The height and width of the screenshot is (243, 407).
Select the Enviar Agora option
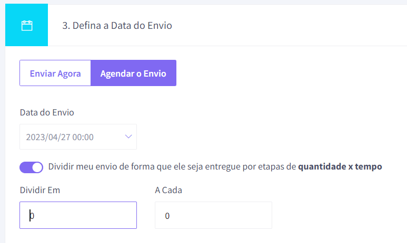pos(55,73)
